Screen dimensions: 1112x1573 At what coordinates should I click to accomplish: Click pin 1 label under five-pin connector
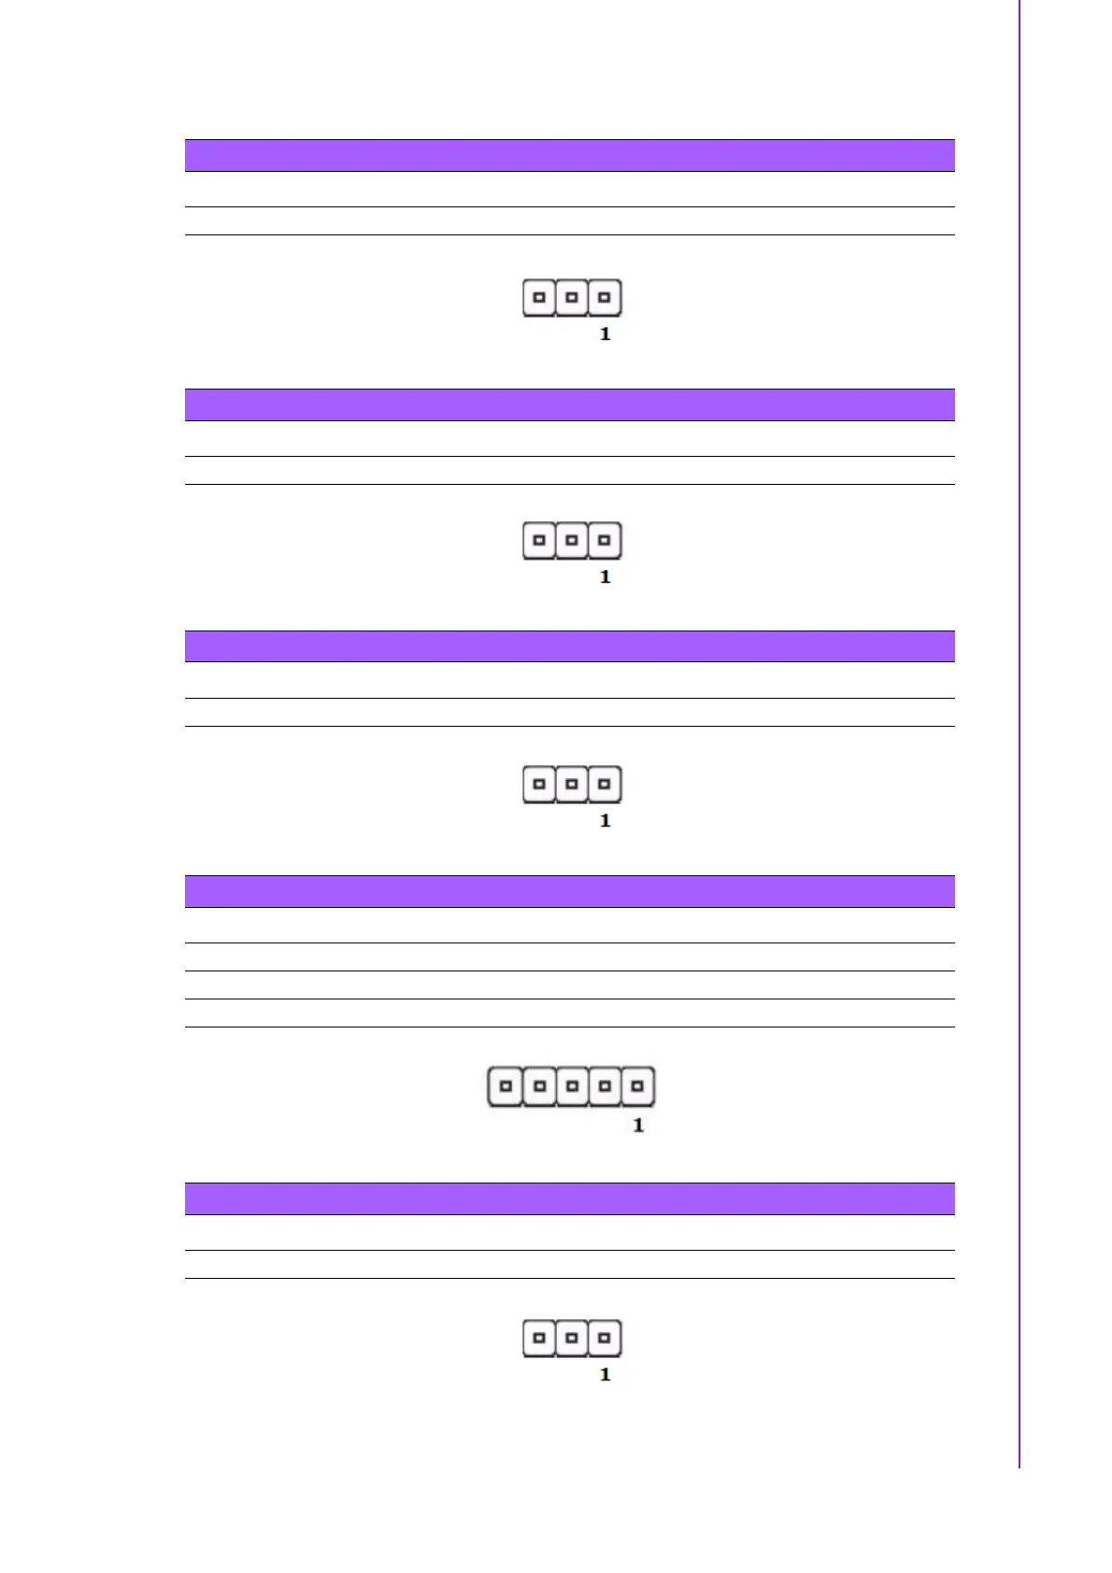[x=638, y=1126]
